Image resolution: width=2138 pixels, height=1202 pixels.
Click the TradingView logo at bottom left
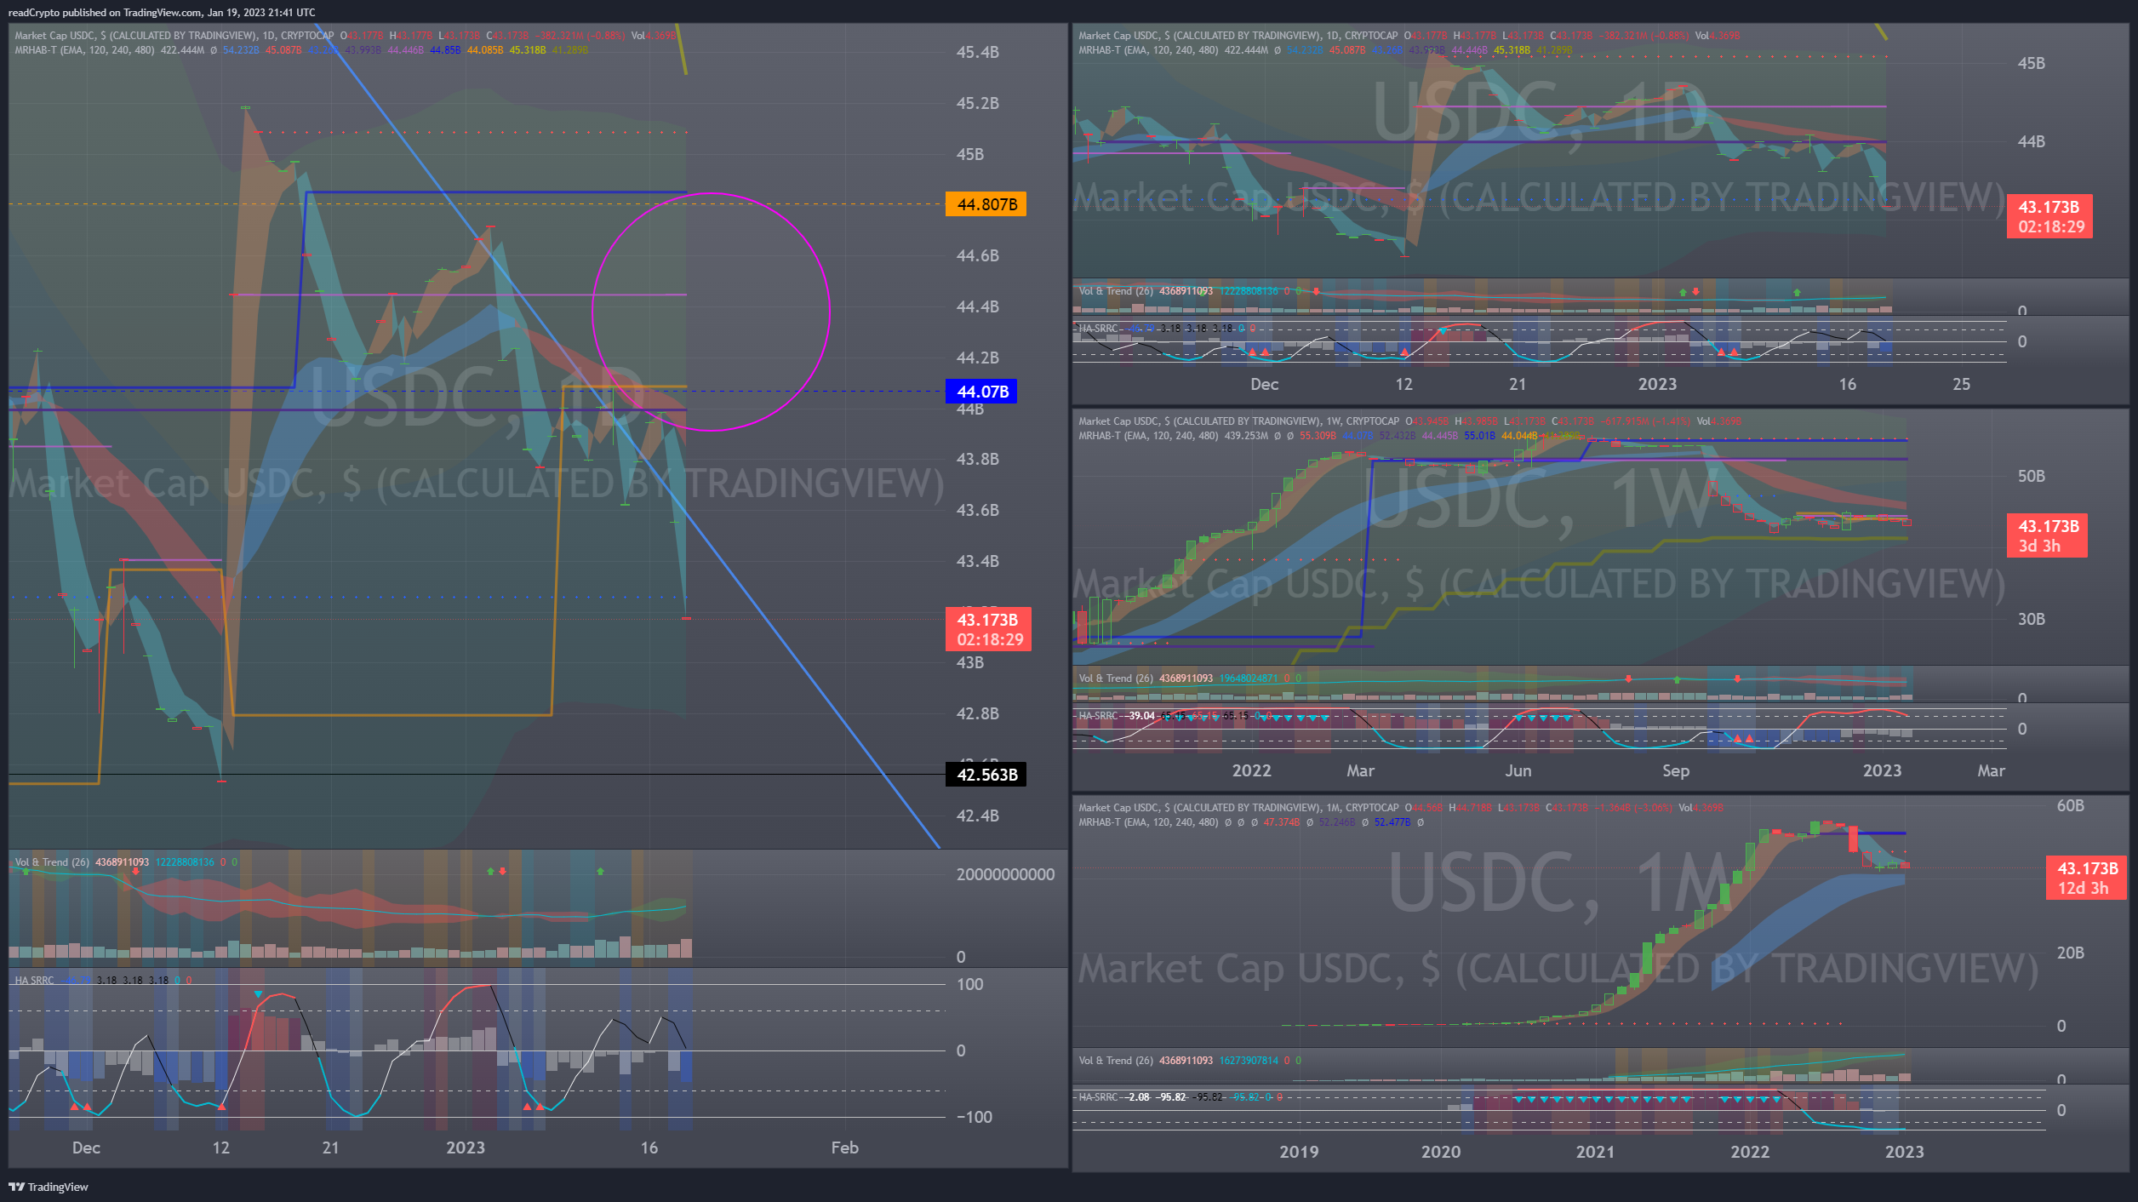[x=49, y=1187]
